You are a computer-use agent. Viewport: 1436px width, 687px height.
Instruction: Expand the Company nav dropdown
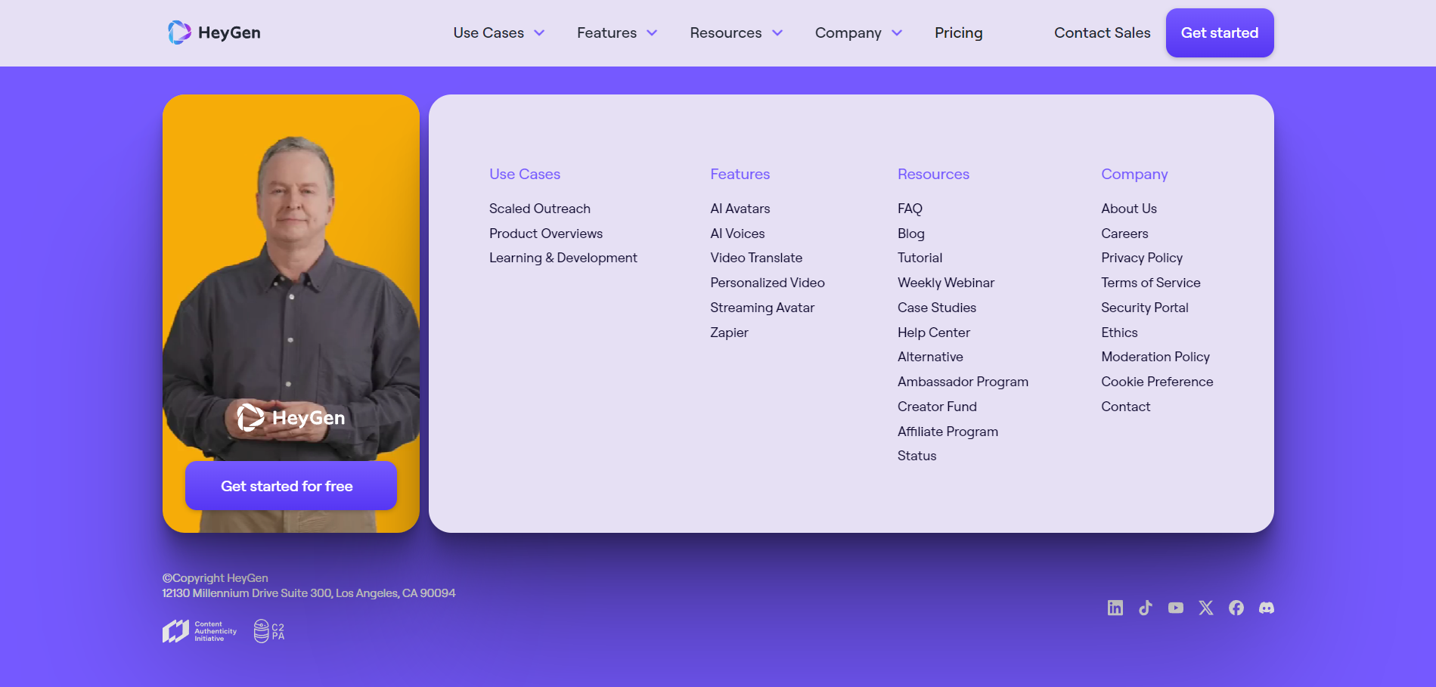click(859, 32)
